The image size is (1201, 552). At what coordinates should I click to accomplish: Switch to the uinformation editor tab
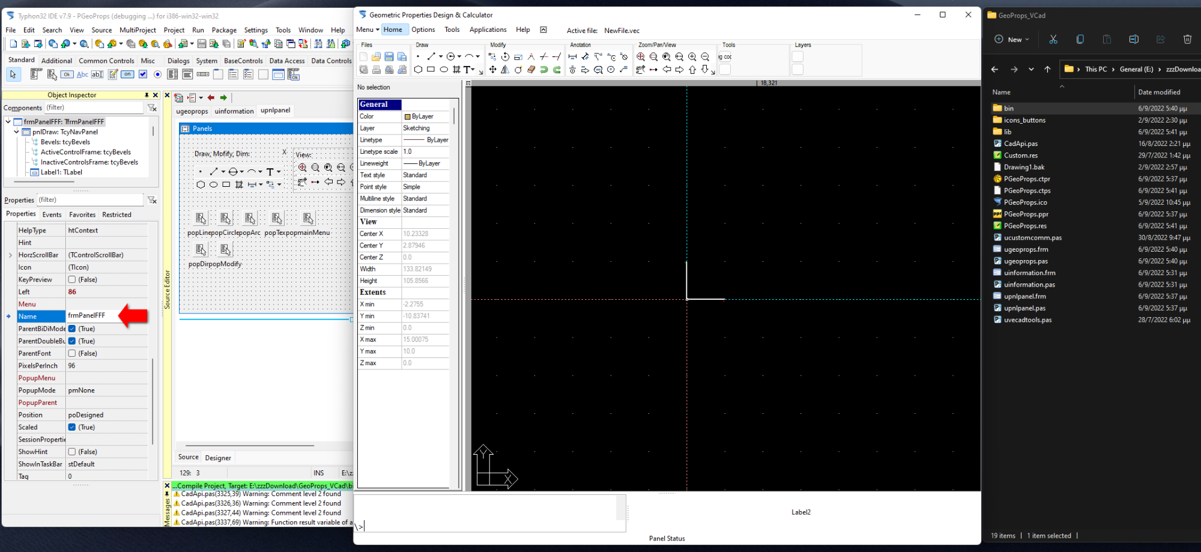pyautogui.click(x=234, y=111)
